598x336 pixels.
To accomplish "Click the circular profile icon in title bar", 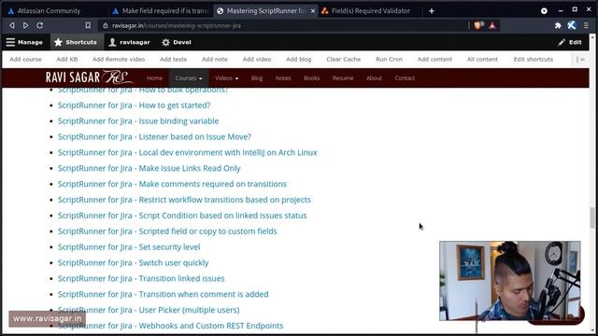I will [544, 11].
